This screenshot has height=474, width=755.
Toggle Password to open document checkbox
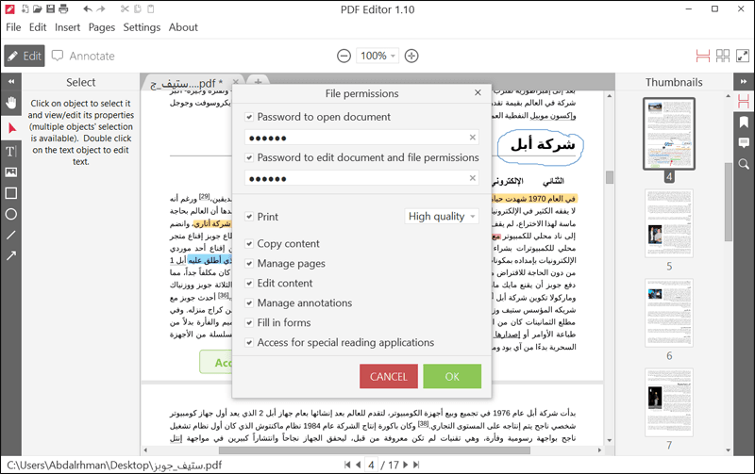(249, 117)
